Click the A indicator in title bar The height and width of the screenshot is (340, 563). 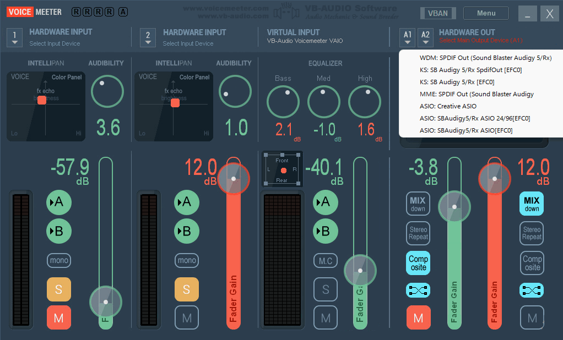[x=123, y=12]
